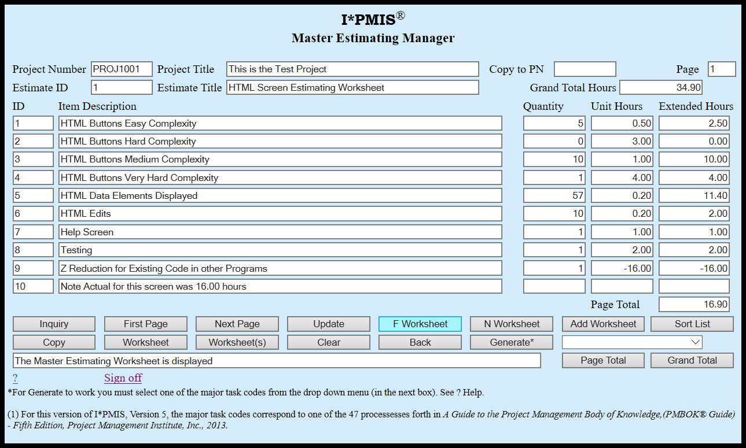The width and height of the screenshot is (746, 448).
Task: Open the major task codes dropdown
Action: [x=631, y=342]
